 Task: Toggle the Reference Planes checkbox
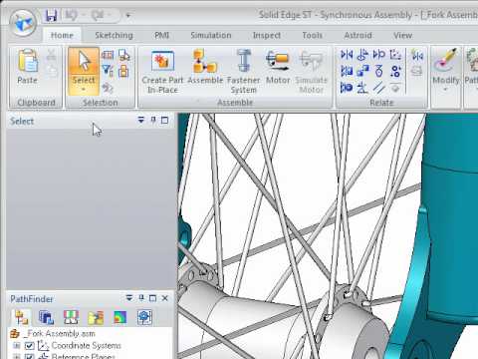coord(29,356)
